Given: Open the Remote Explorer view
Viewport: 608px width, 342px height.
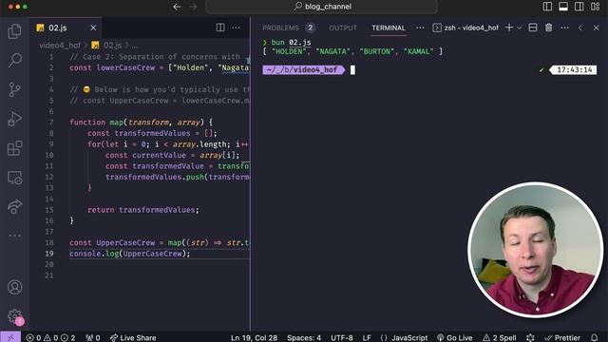Looking at the screenshot, I should (x=15, y=178).
